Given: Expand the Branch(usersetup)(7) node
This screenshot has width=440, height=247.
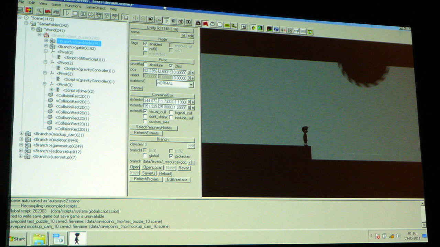Looking at the screenshot, I should pos(21,156).
